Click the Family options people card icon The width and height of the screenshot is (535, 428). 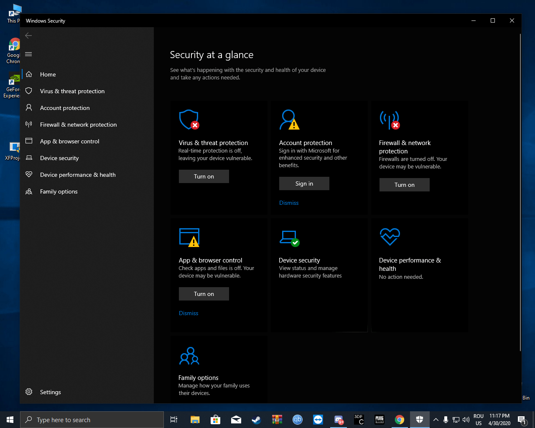point(189,356)
